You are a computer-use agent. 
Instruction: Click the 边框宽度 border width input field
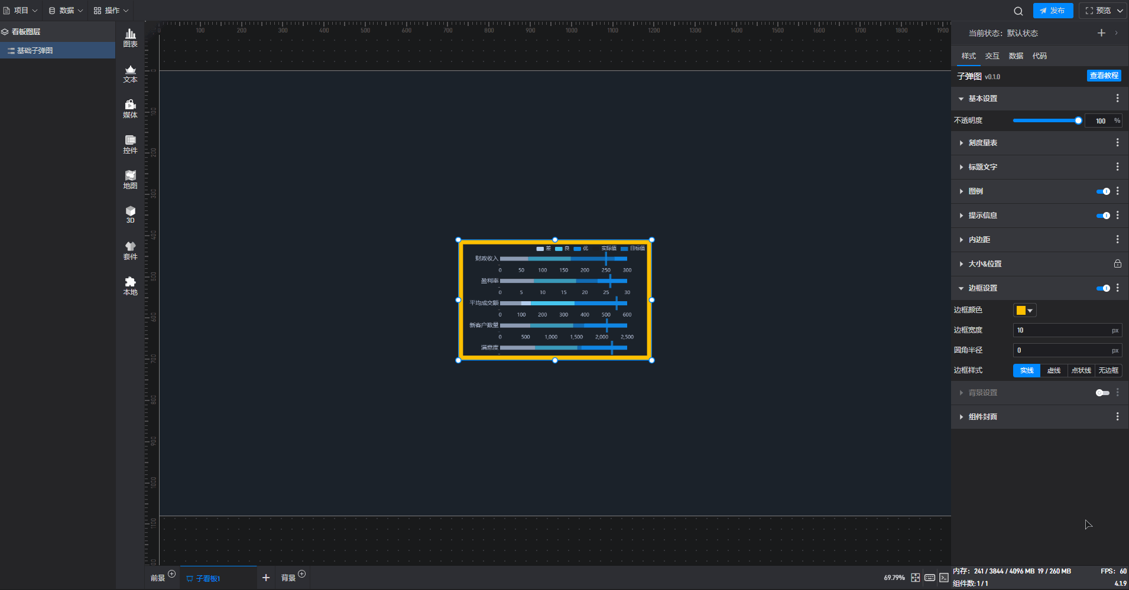[x=1062, y=330]
